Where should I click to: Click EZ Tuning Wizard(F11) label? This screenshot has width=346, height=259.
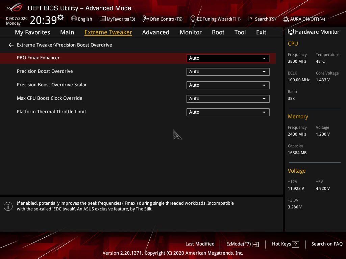click(219, 19)
